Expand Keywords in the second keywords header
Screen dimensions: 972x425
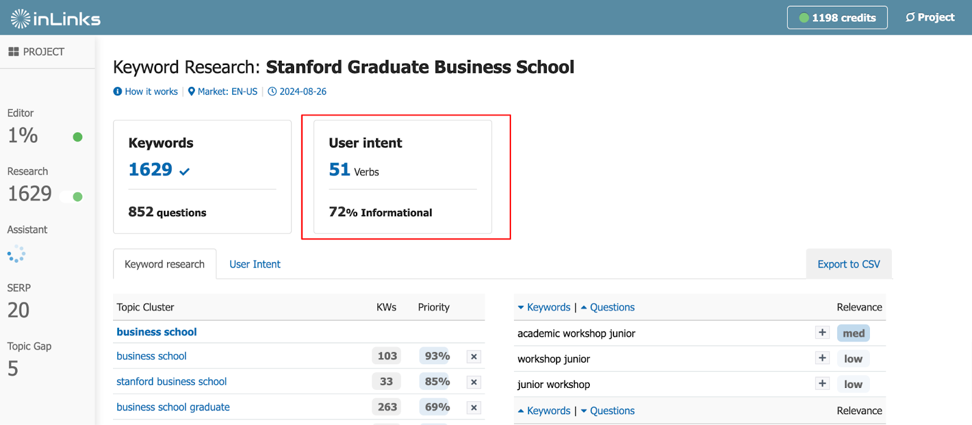pos(544,411)
